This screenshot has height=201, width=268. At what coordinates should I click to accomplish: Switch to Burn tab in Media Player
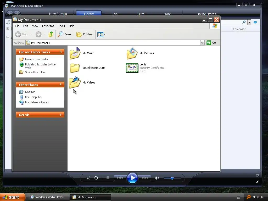[141, 14]
